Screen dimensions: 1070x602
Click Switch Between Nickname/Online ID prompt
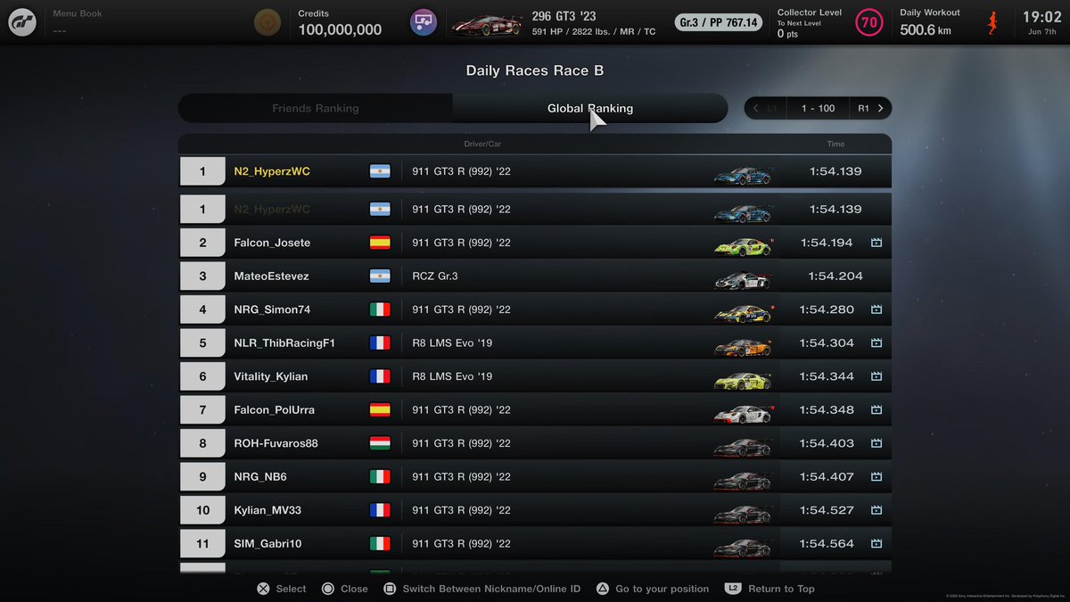pos(482,589)
